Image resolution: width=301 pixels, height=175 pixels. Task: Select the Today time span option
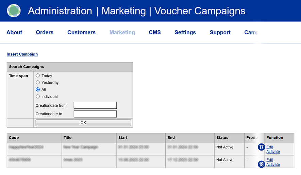pyautogui.click(x=38, y=76)
